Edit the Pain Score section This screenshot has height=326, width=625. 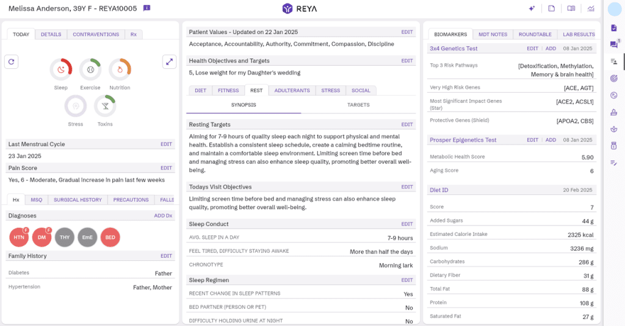[x=166, y=168]
